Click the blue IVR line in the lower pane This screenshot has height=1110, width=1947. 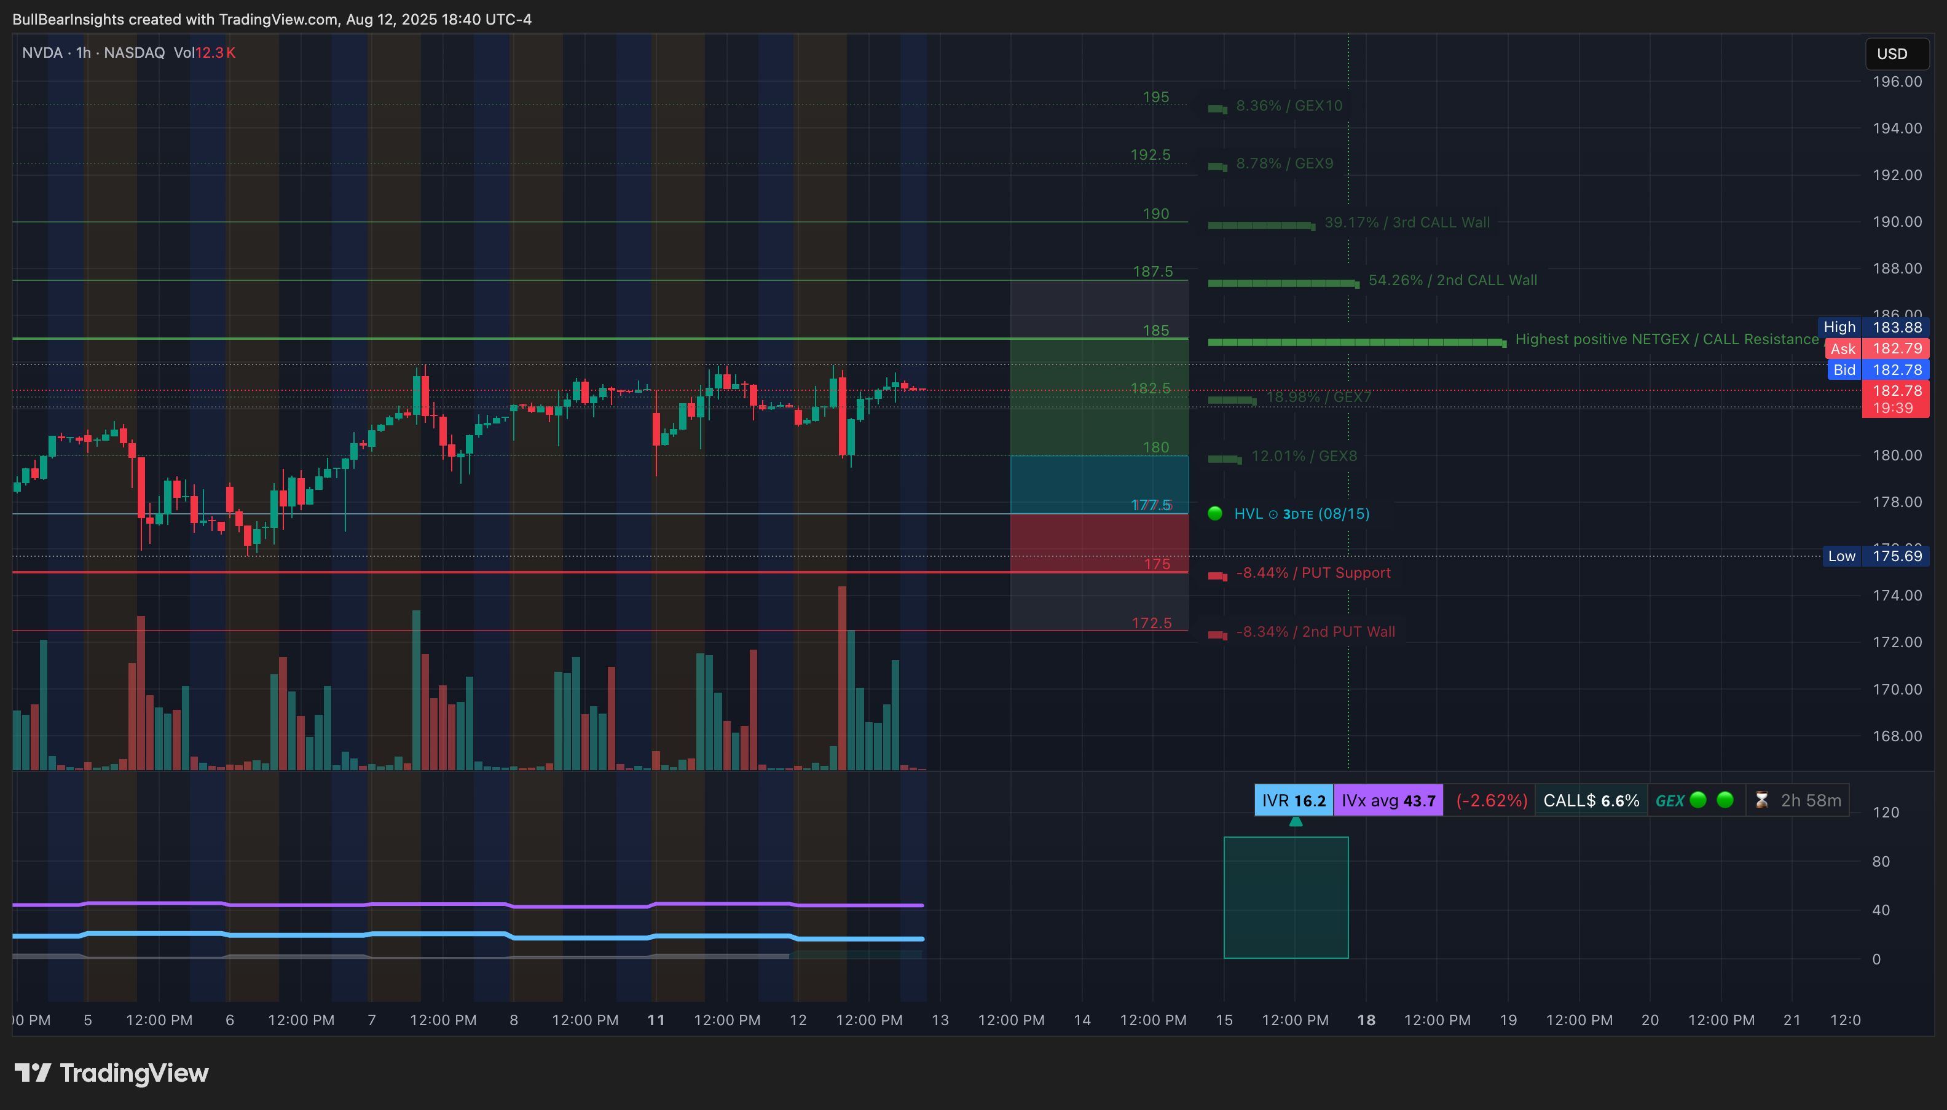tap(468, 935)
